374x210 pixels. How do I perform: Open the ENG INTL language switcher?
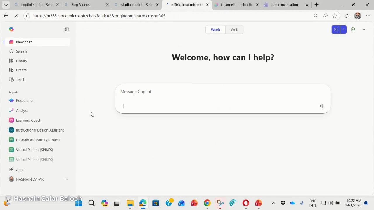click(313, 203)
